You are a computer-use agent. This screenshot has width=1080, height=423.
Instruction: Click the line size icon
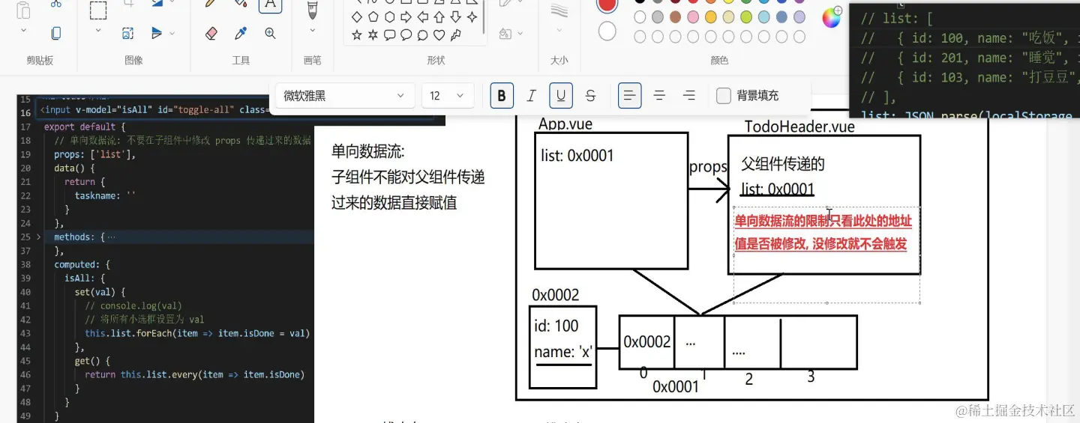(559, 10)
